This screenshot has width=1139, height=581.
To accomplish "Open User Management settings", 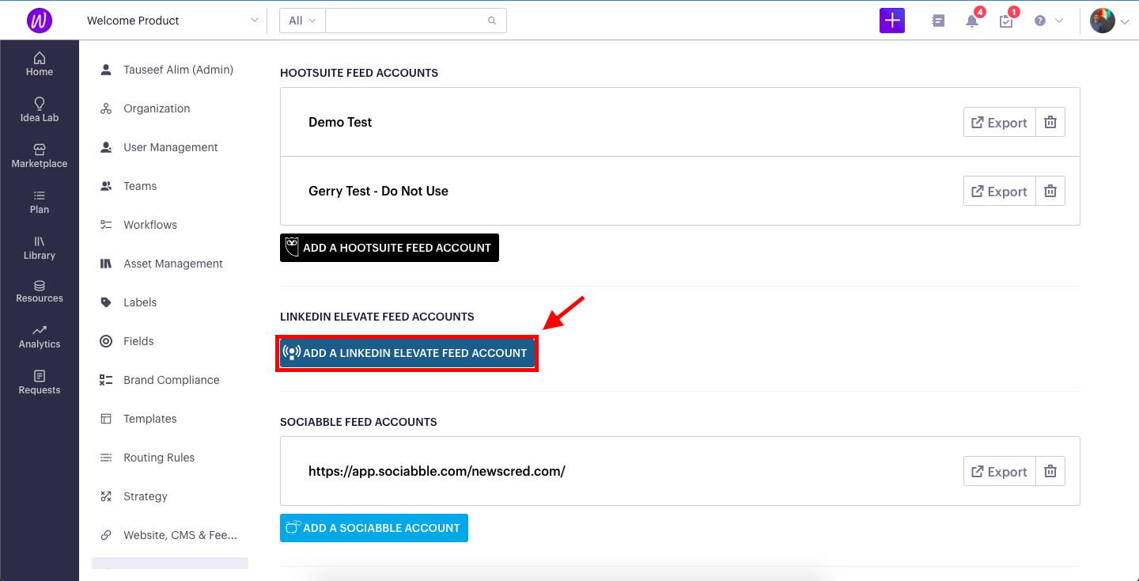I will [170, 147].
